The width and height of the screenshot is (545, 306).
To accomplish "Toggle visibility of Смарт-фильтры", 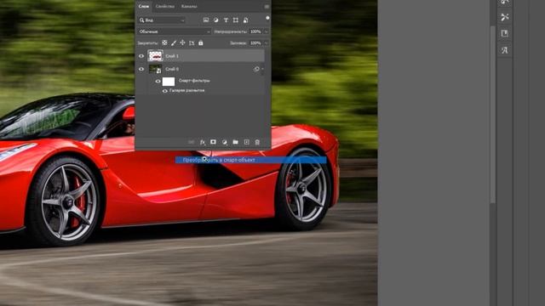I will 158,82.
